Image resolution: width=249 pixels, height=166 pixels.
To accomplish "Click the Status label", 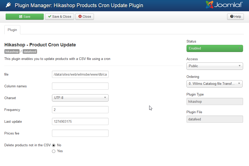I will 191,42.
